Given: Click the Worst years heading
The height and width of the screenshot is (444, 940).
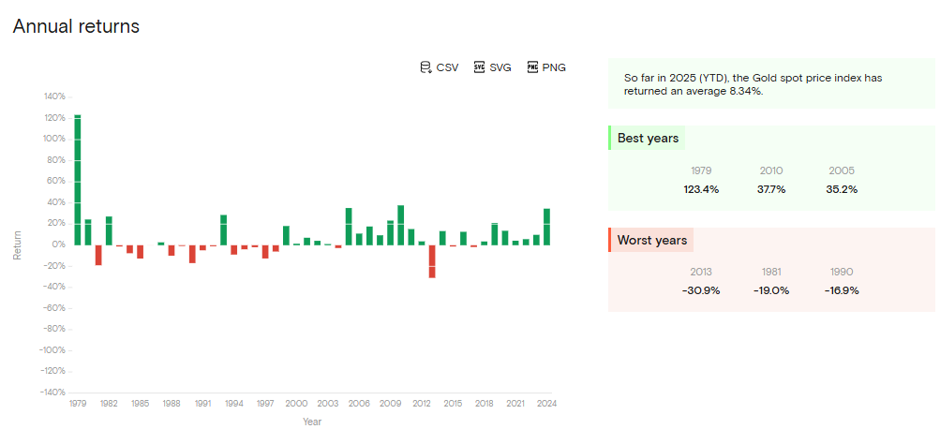Looking at the screenshot, I should point(651,241).
